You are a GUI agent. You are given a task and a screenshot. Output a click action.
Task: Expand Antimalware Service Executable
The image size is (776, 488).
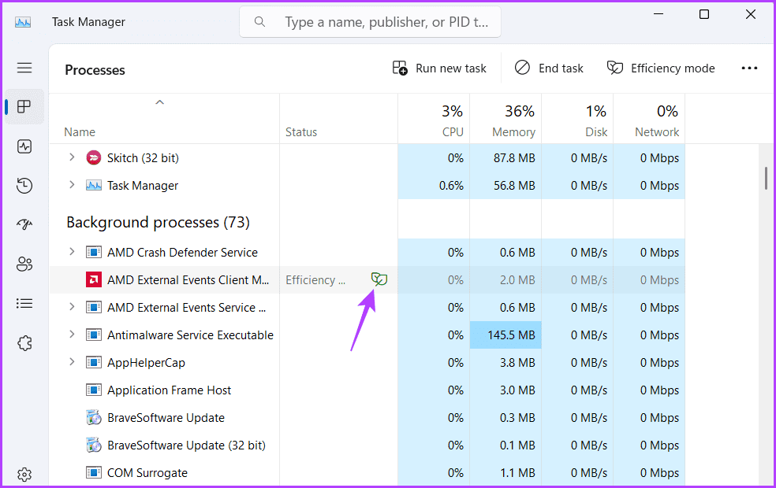point(72,335)
